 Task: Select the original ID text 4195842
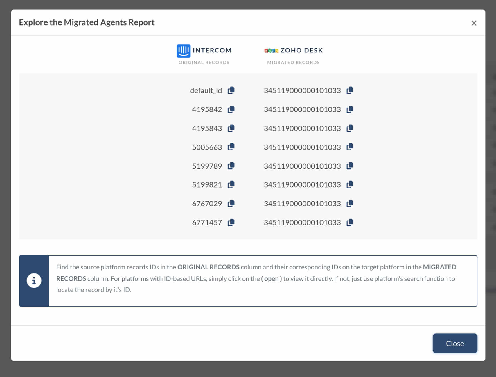coord(207,109)
